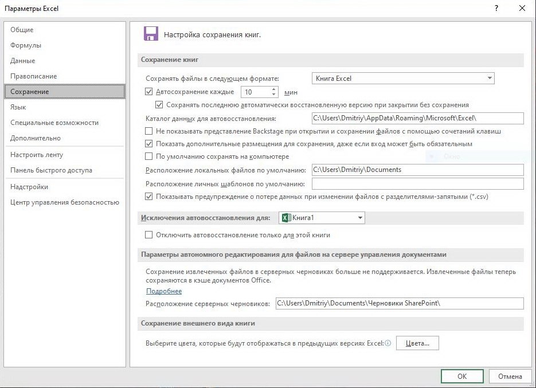Click the autosave minutes value field
Viewport: 536px width, 388px height.
(256, 92)
